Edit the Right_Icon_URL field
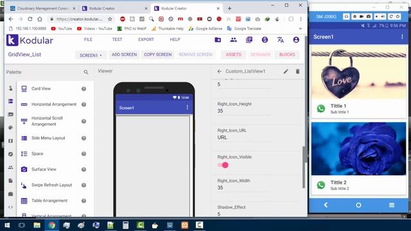This screenshot has width=411, height=231. 244,137
